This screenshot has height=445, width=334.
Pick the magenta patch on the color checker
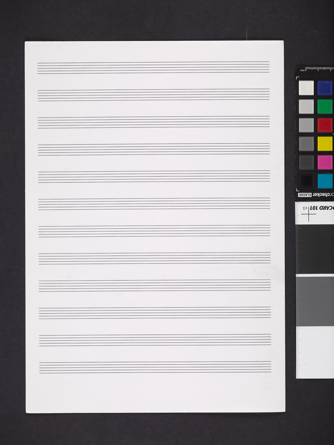325,162
